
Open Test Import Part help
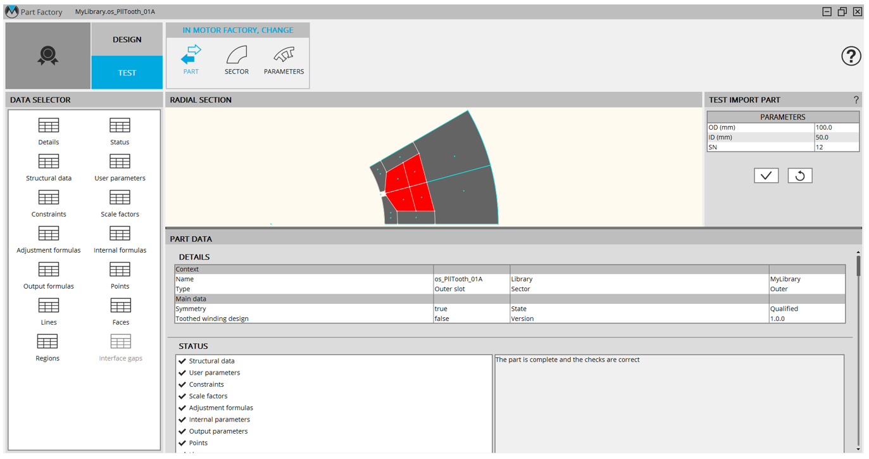coord(856,100)
